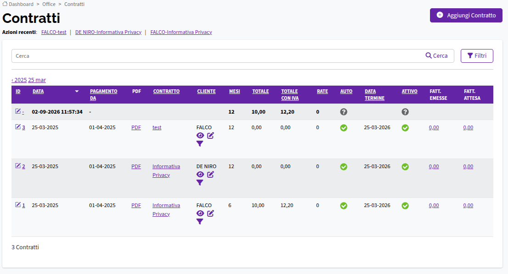
Task: Click the Aggiungi Contratto button
Action: point(466,15)
